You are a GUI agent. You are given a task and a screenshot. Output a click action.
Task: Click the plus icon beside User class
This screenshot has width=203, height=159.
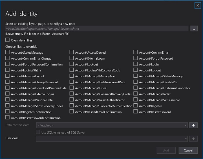[x=193, y=139]
